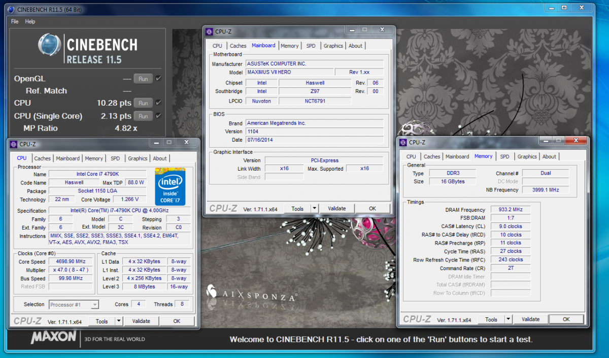Run the CPU benchmark
Image resolution: width=609 pixels, height=358 pixels.
[143, 103]
